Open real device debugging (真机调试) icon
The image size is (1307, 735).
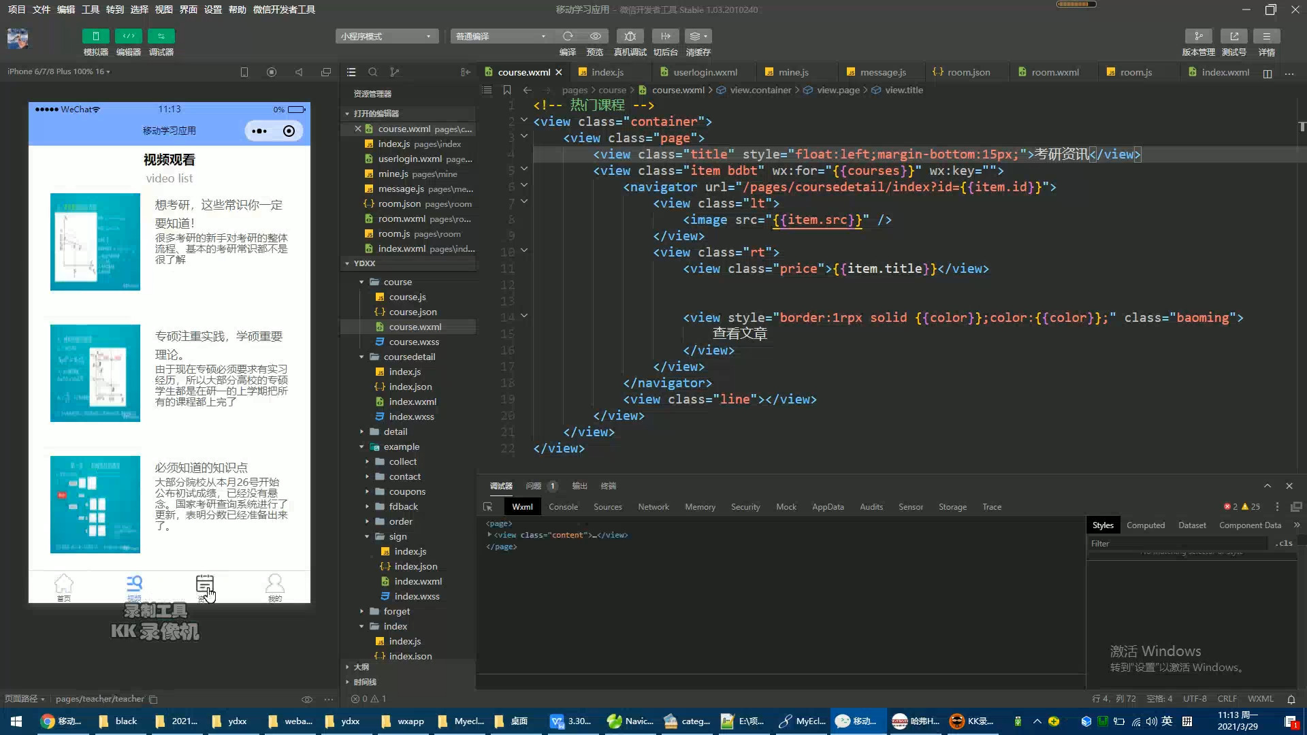pyautogui.click(x=630, y=36)
